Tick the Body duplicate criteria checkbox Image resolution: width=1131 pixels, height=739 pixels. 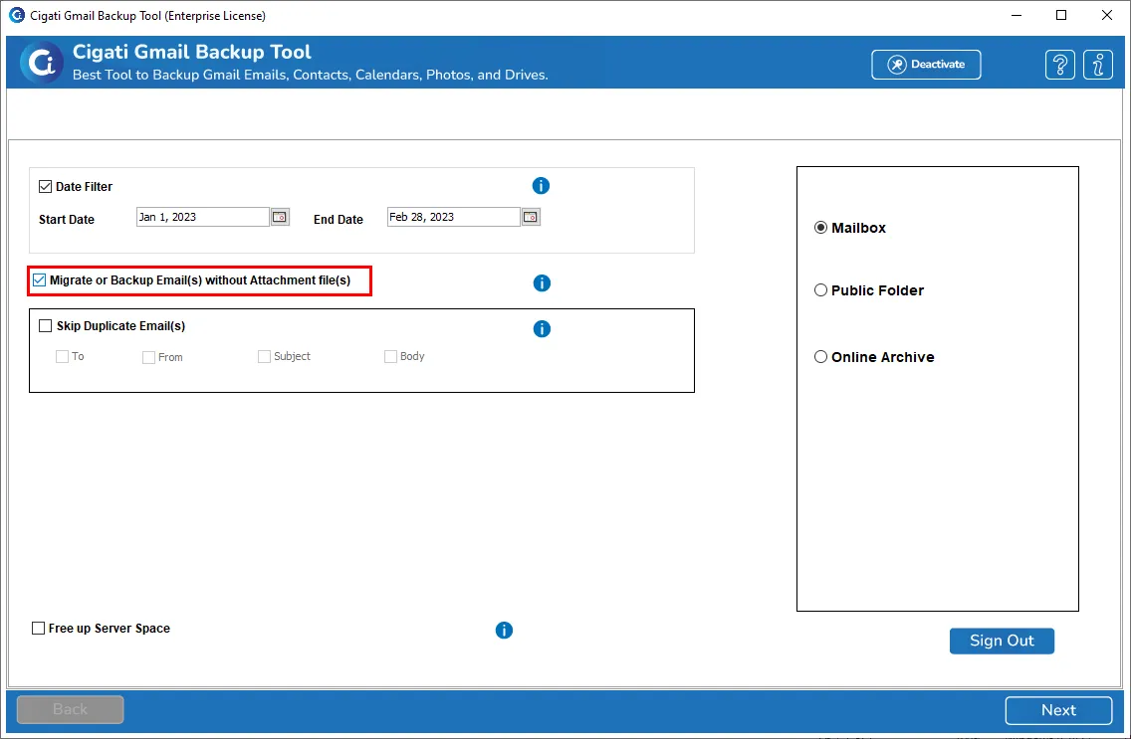390,356
